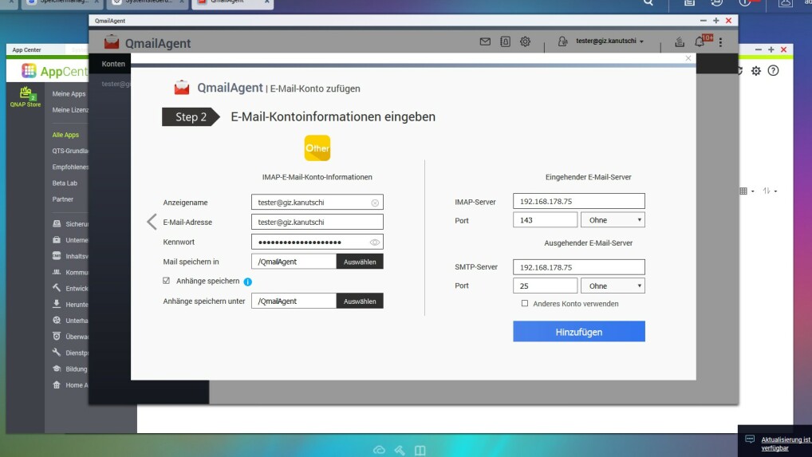Clear the Anzeigename field with the X icon
This screenshot has width=812, height=457.
pos(375,203)
